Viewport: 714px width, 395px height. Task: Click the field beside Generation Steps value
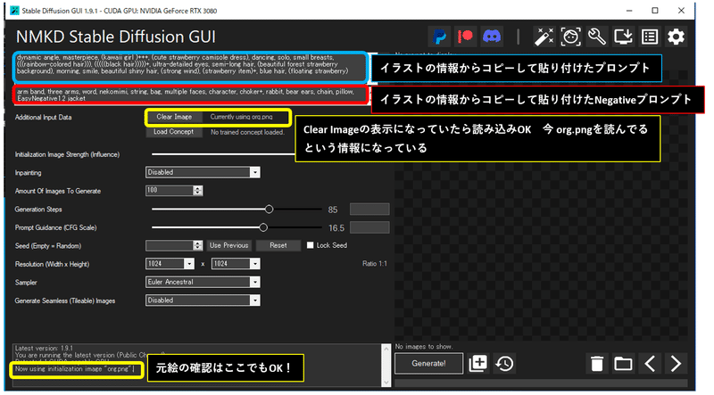click(x=369, y=210)
